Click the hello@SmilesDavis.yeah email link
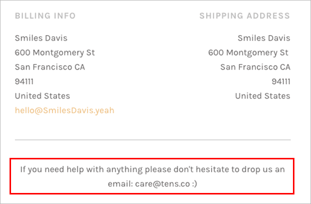 [x=65, y=110]
